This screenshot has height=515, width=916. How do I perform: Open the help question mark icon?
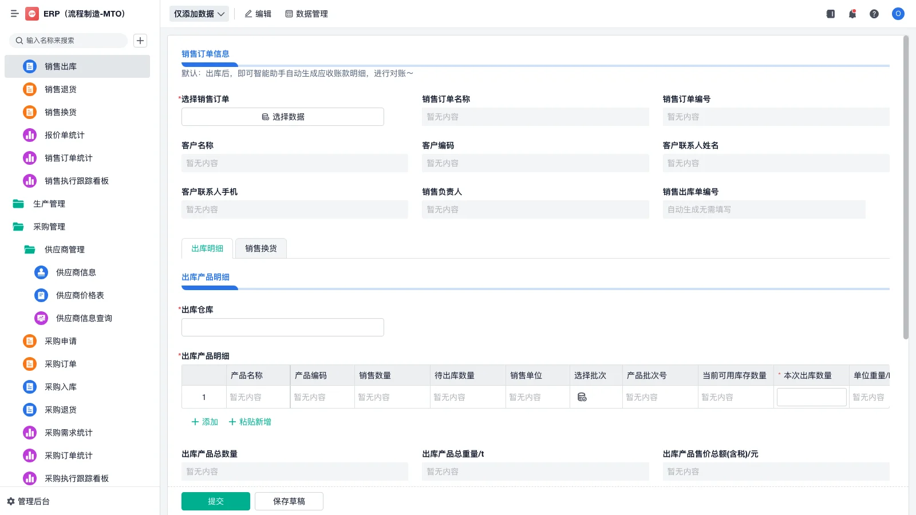(x=874, y=14)
